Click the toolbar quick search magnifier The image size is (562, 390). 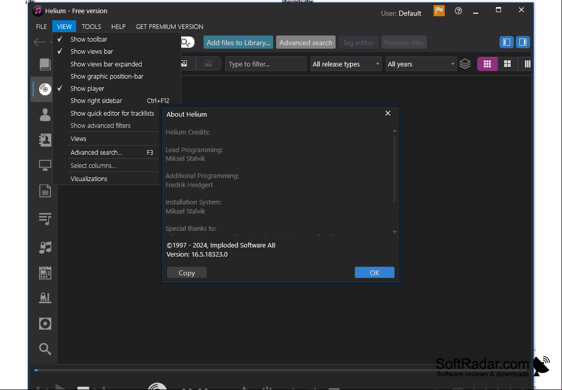point(185,42)
